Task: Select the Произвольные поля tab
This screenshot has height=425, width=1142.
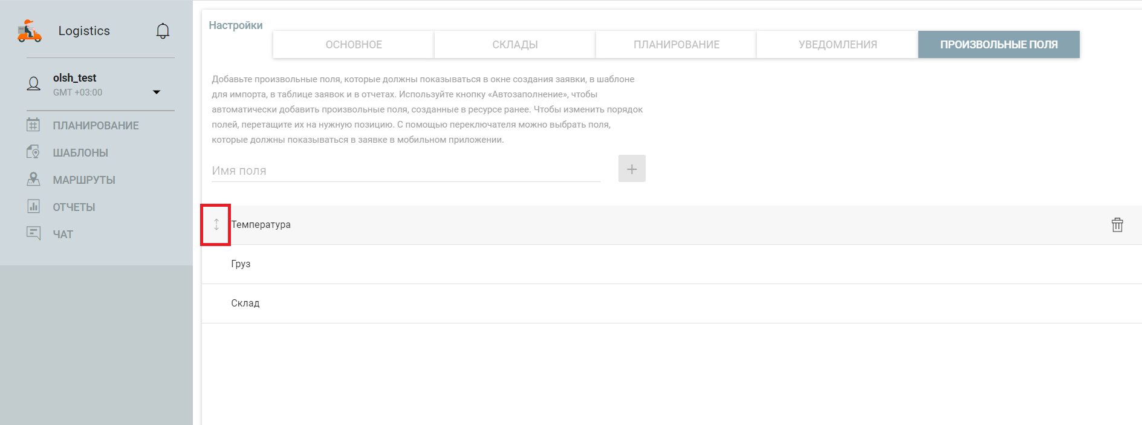Action: point(998,45)
